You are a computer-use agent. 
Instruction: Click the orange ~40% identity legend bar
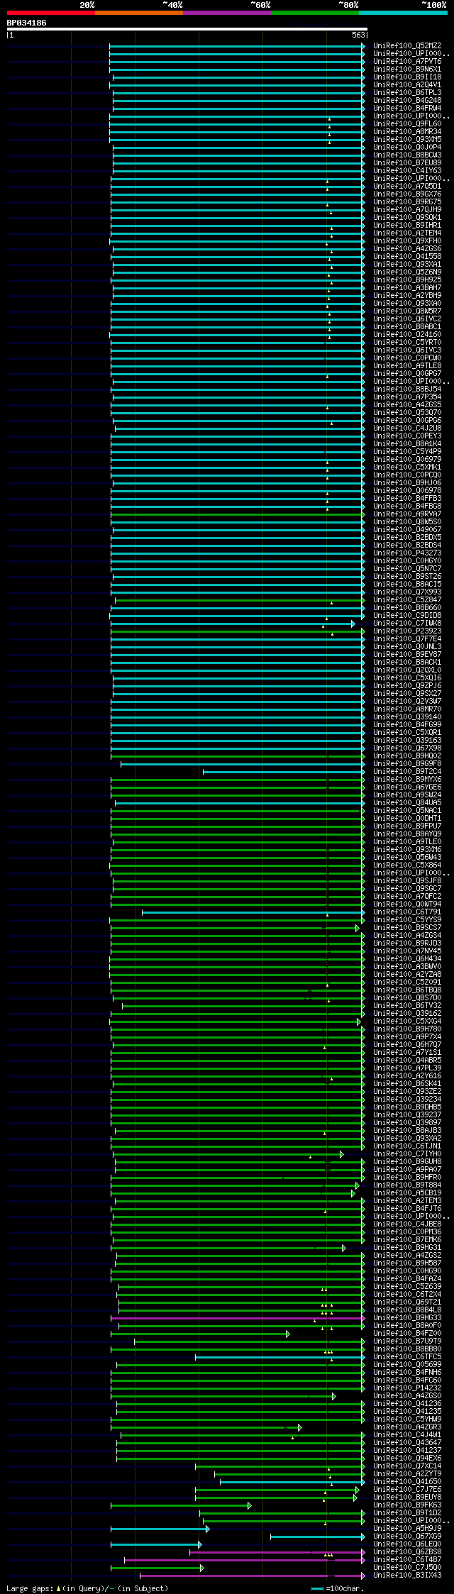pos(139,13)
